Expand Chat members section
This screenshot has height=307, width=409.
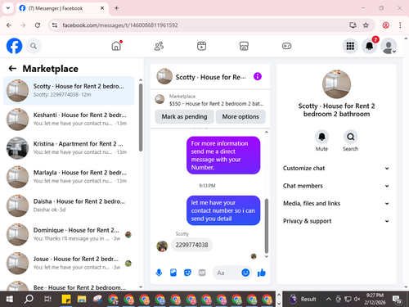click(336, 186)
